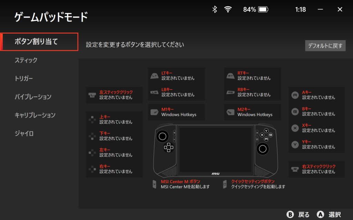Click the A key circle icon
Viewport: 353px width, 220px height.
point(295,95)
